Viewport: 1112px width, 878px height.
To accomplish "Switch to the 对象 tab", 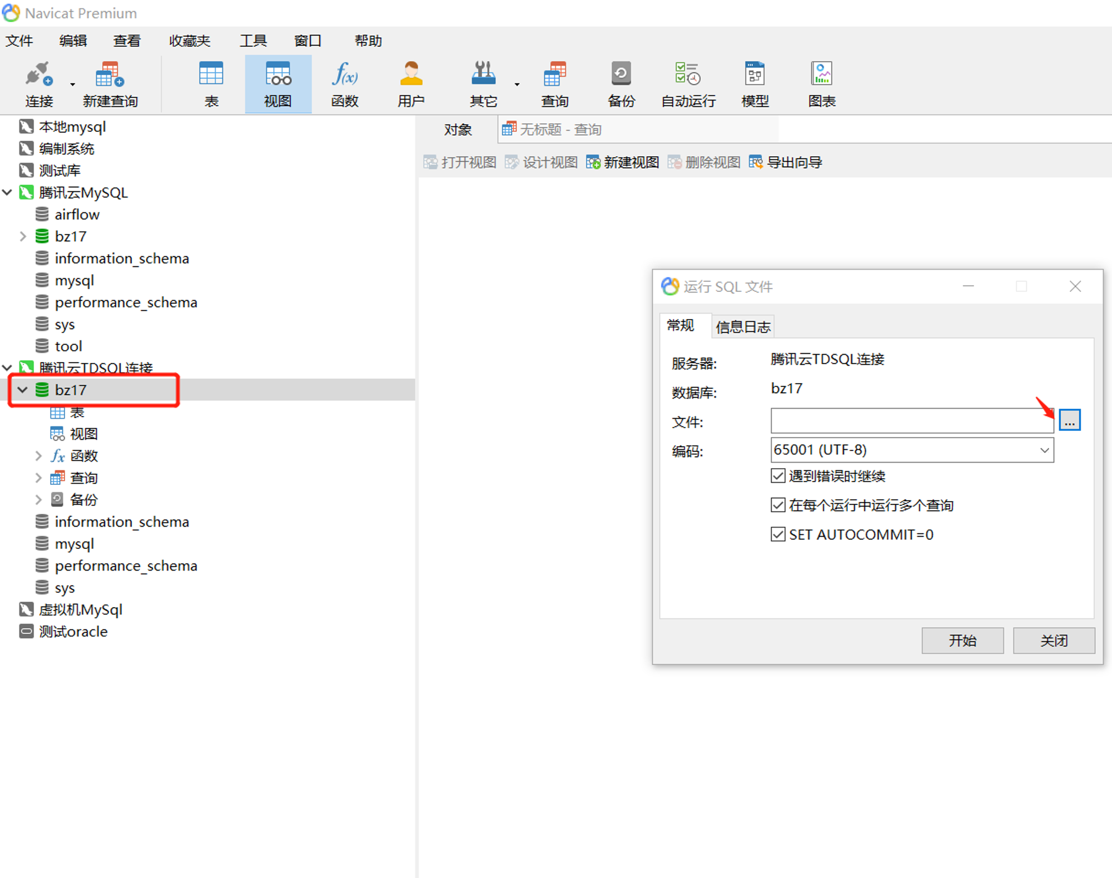I will tap(458, 130).
